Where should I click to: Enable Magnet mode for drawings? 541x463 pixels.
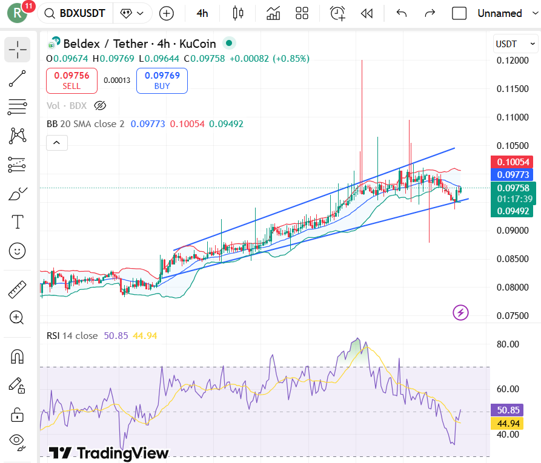coord(17,356)
